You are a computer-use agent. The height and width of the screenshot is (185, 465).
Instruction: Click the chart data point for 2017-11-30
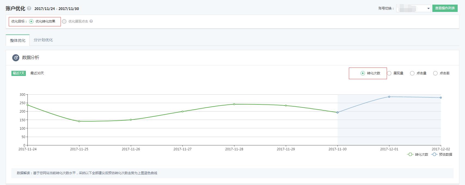tap(337, 112)
